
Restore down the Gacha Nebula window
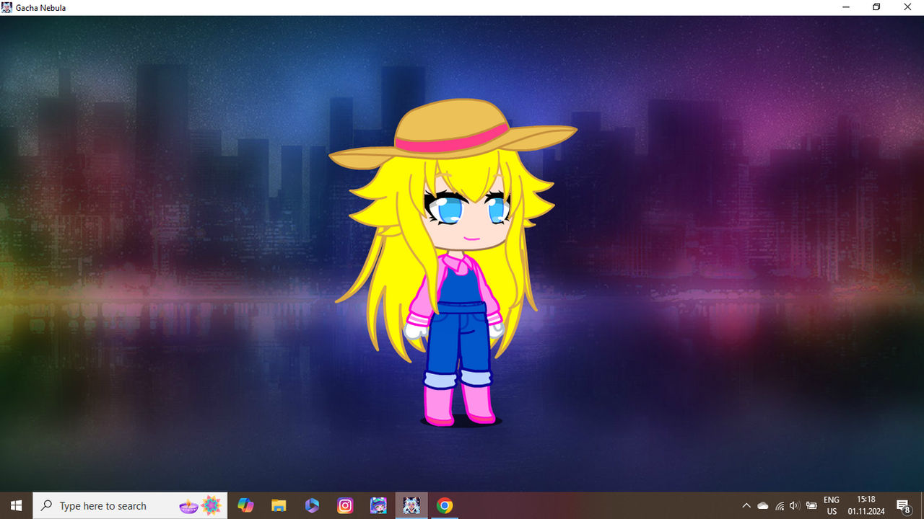tap(876, 7)
